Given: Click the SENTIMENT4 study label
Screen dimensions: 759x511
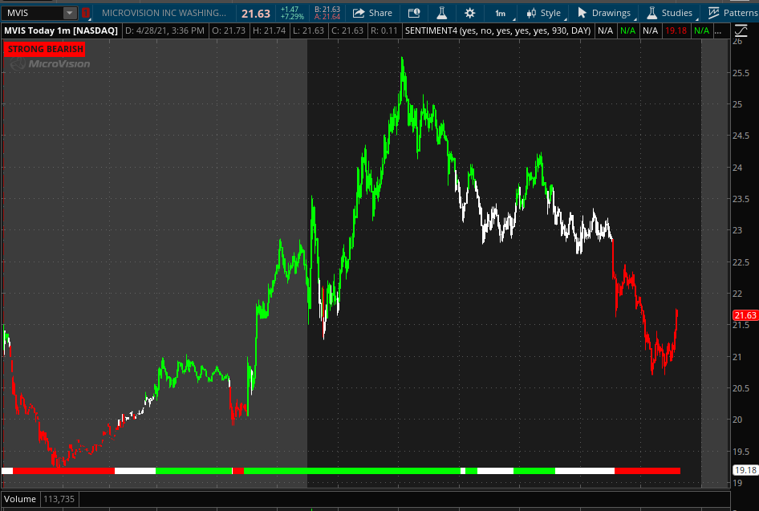Looking at the screenshot, I should coord(497,30).
